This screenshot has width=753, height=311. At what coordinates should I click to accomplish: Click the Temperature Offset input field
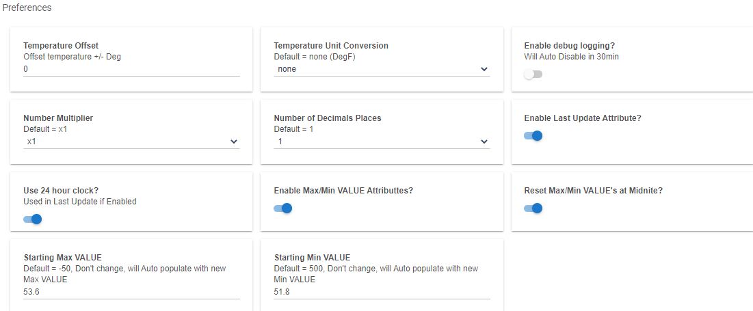131,69
